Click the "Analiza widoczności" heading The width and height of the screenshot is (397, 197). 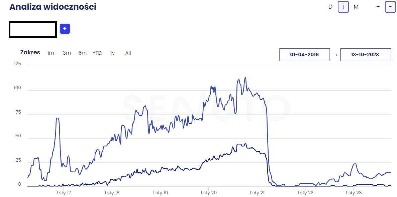53,7
